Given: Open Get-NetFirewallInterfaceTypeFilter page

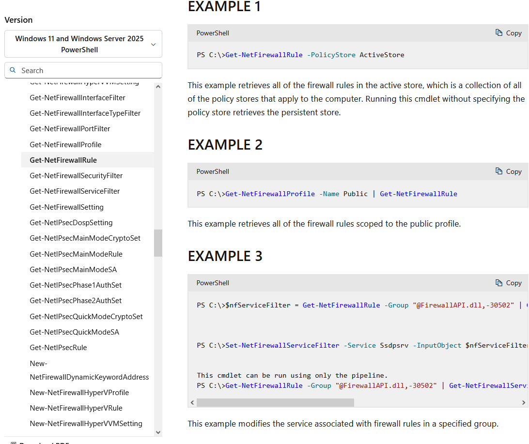Looking at the screenshot, I should click(x=85, y=113).
